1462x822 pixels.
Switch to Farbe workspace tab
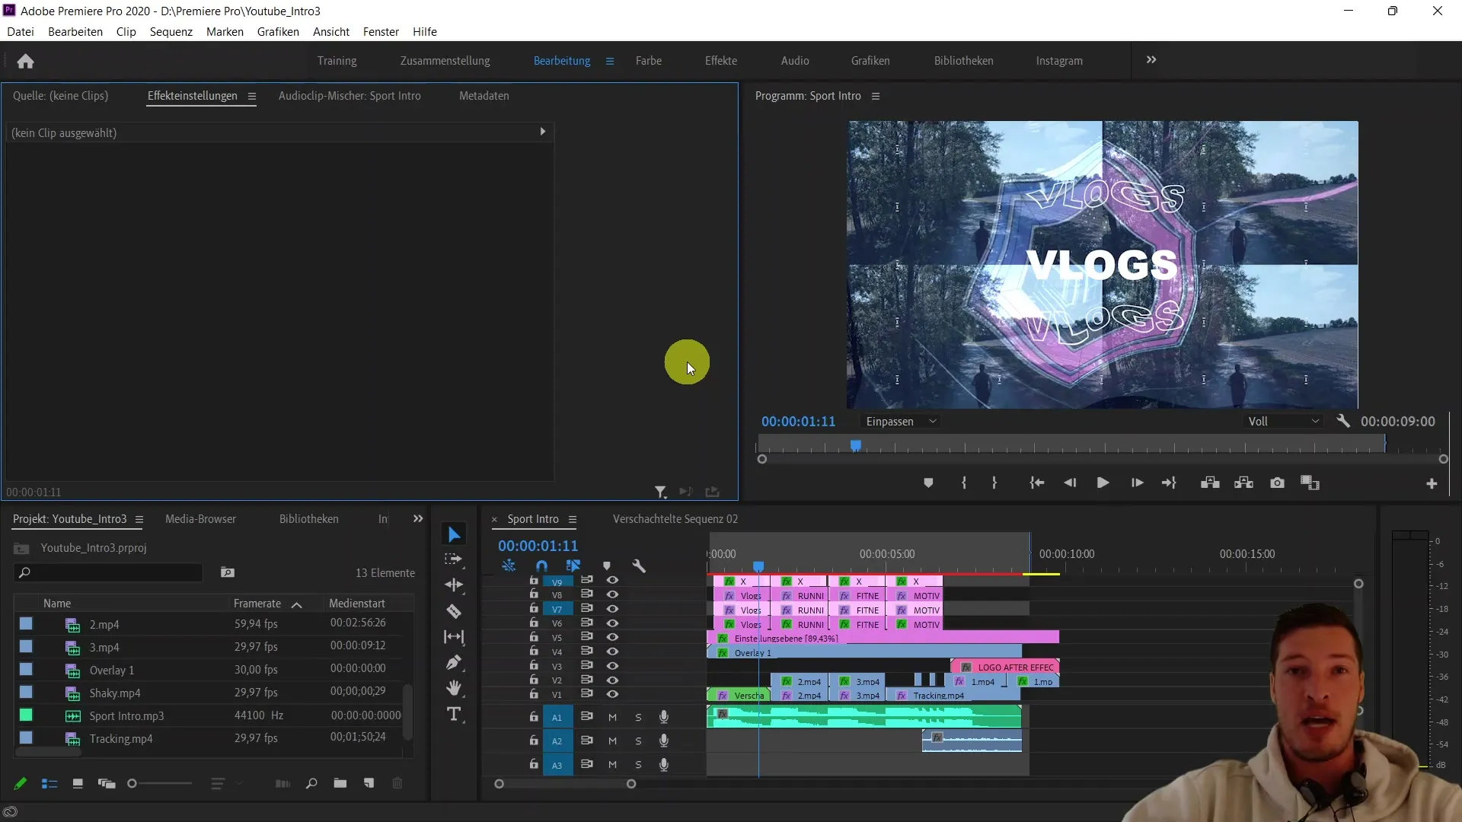(648, 60)
